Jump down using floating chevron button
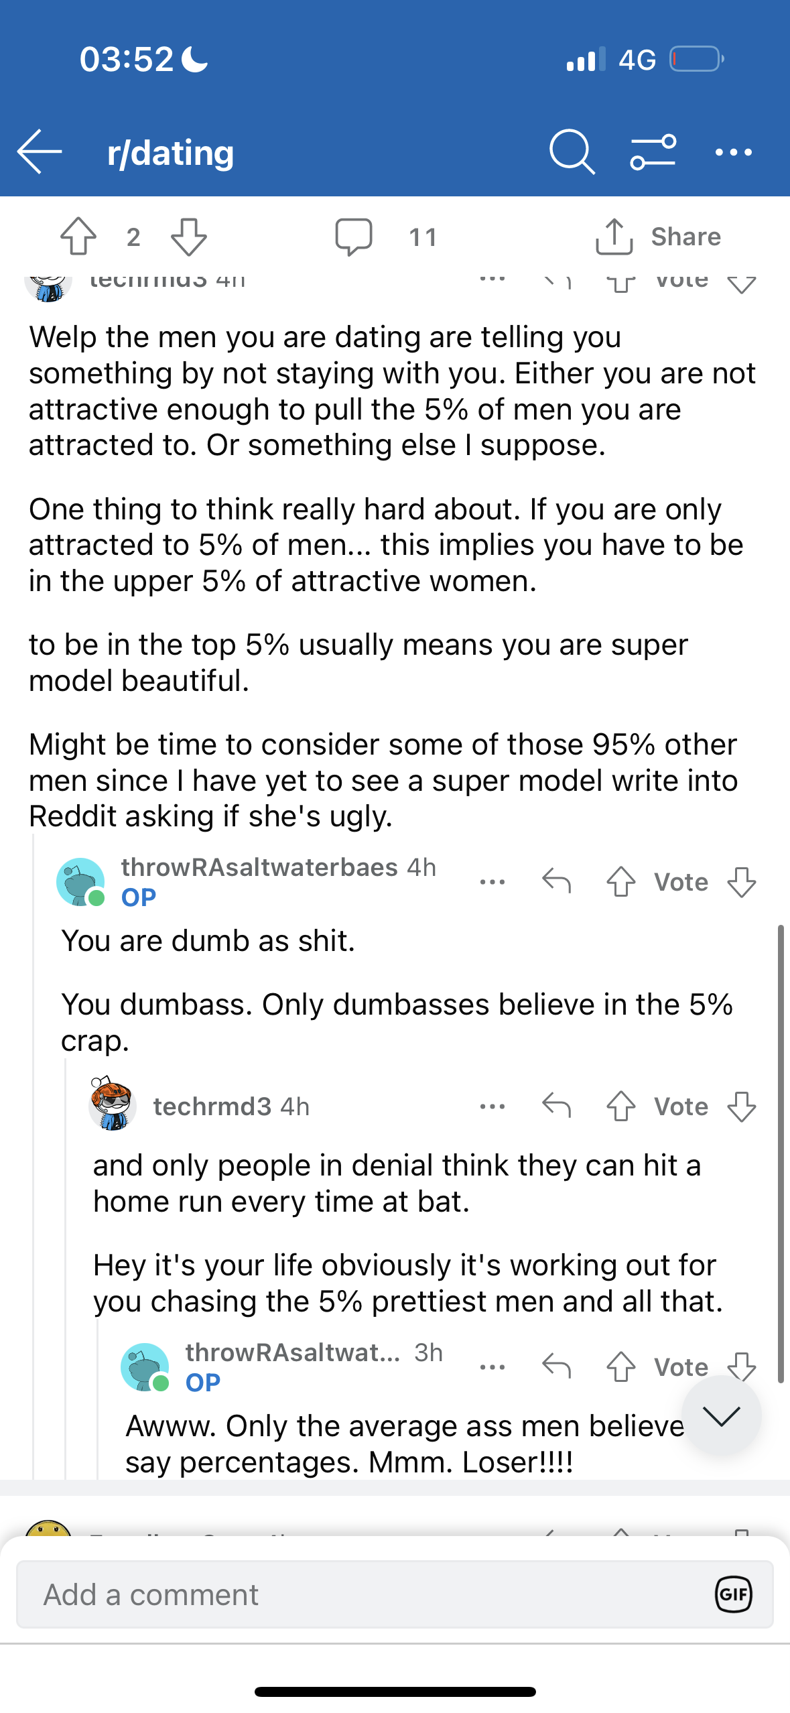 click(x=722, y=1415)
